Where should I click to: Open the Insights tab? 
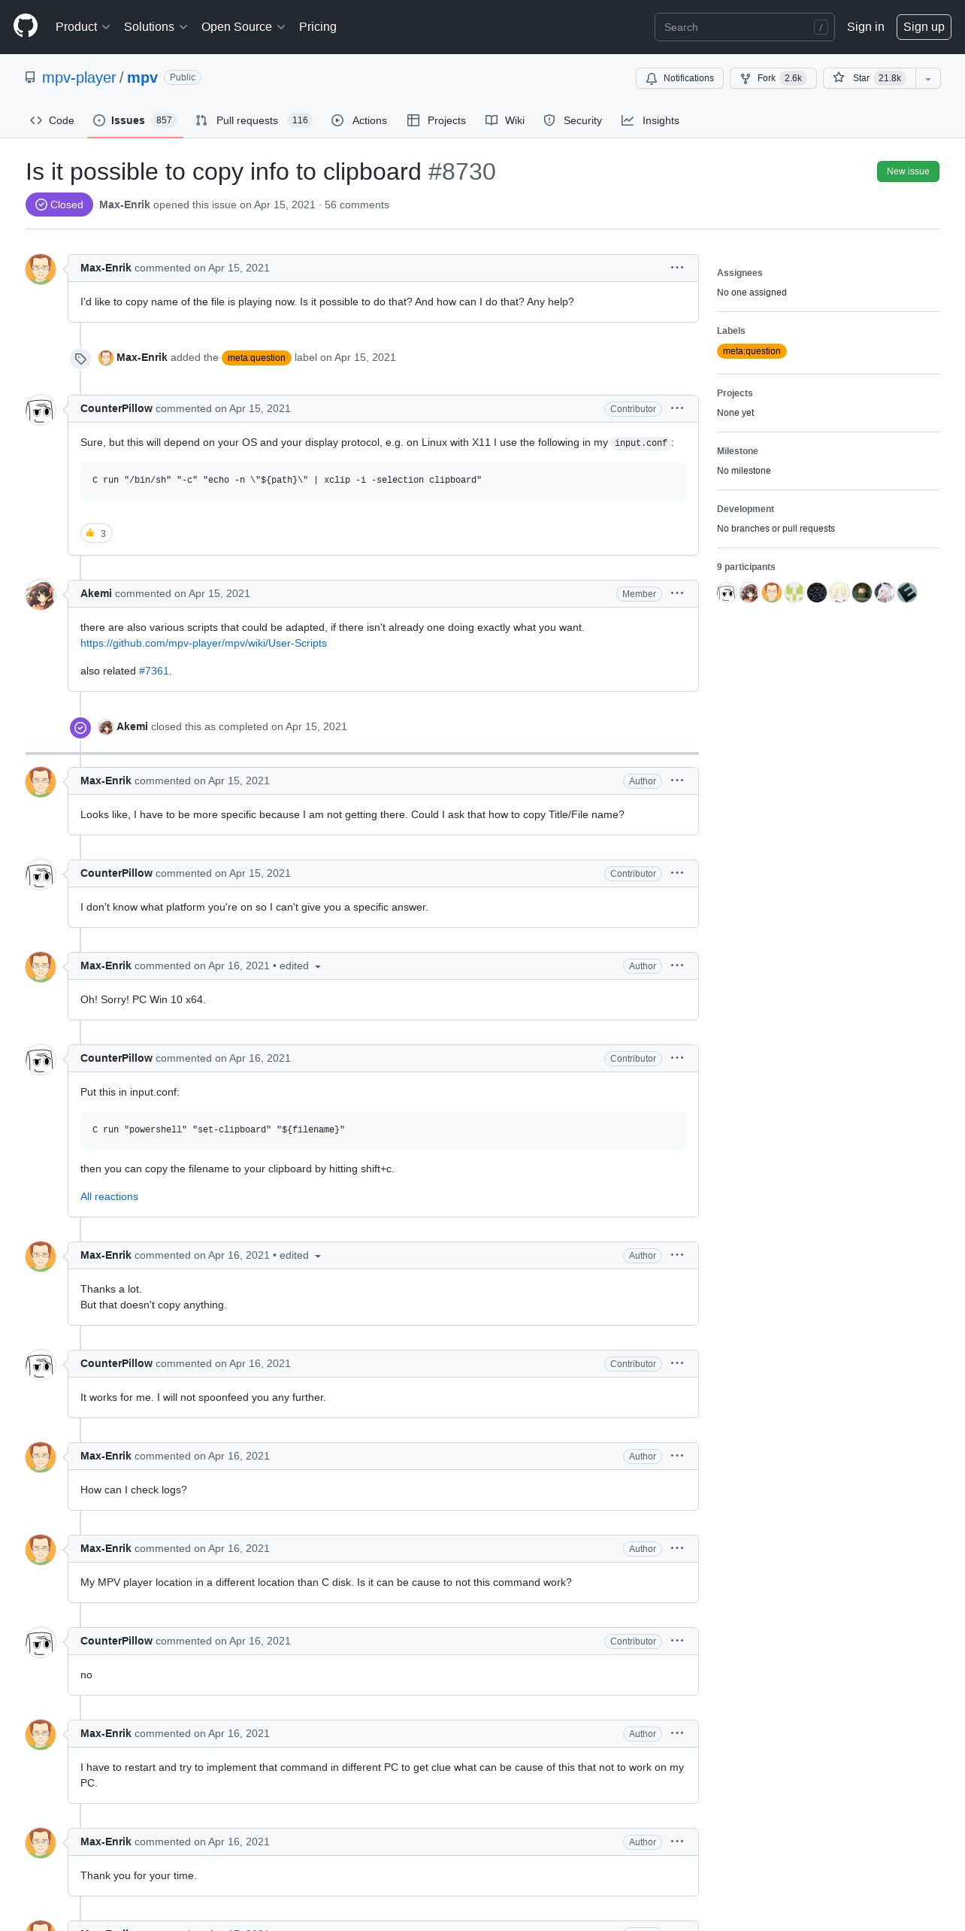click(650, 120)
